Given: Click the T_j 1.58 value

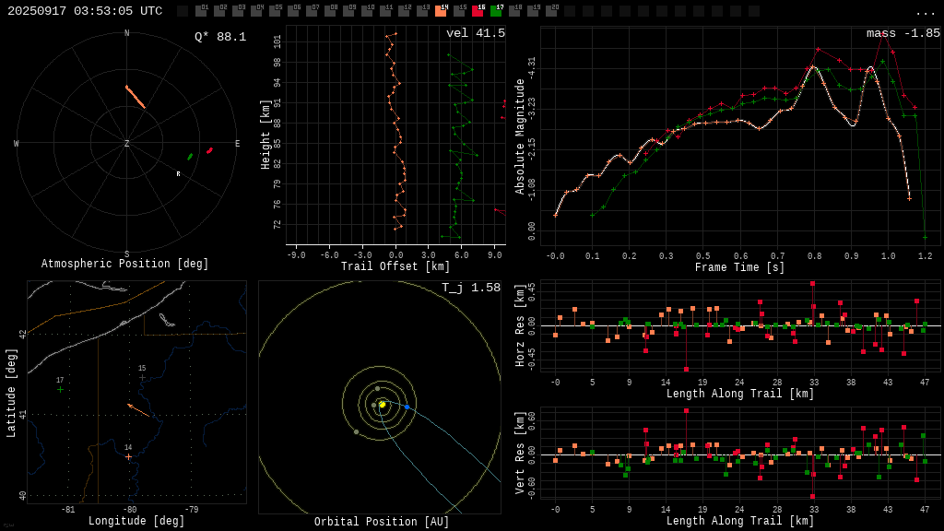Looking at the screenshot, I should click(470, 289).
